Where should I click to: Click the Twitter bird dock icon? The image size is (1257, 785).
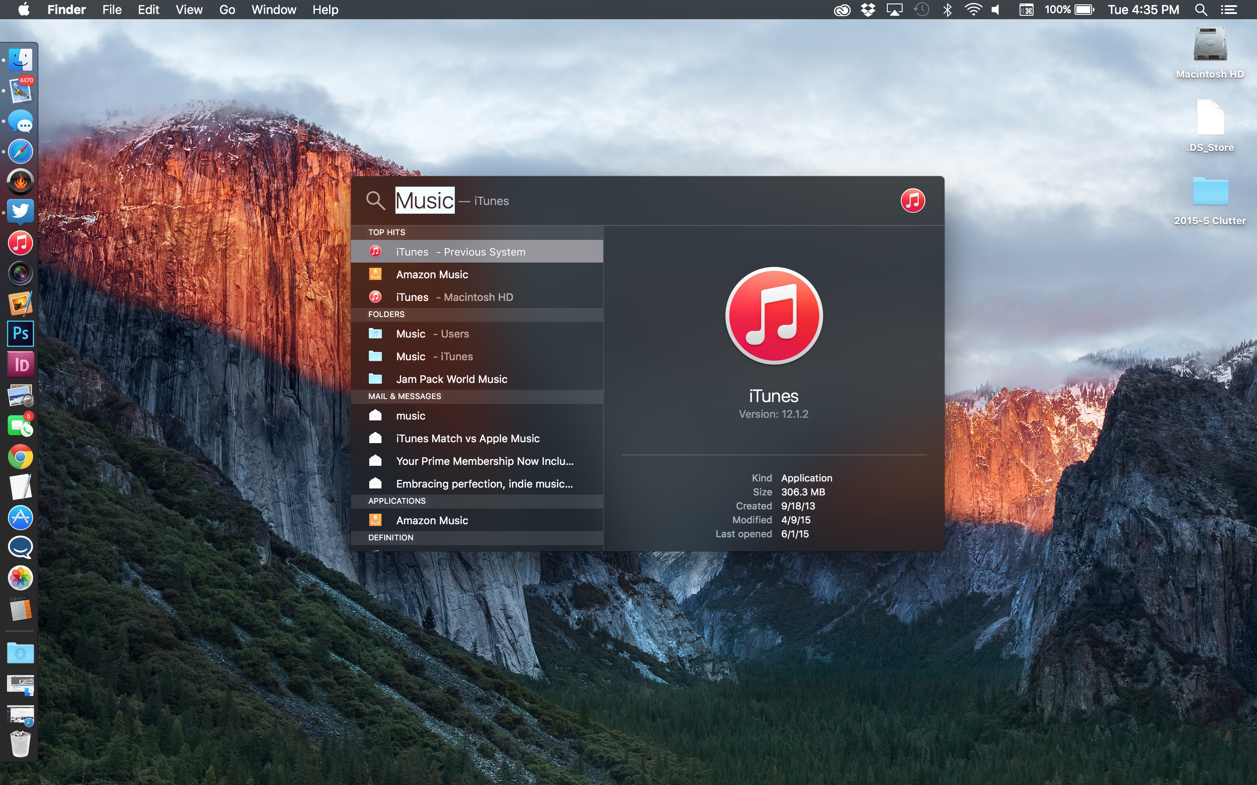[x=21, y=212]
